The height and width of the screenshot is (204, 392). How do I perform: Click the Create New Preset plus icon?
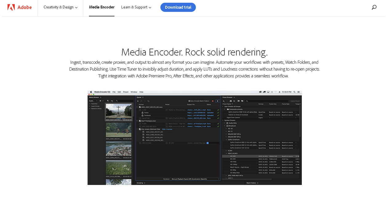click(224, 101)
